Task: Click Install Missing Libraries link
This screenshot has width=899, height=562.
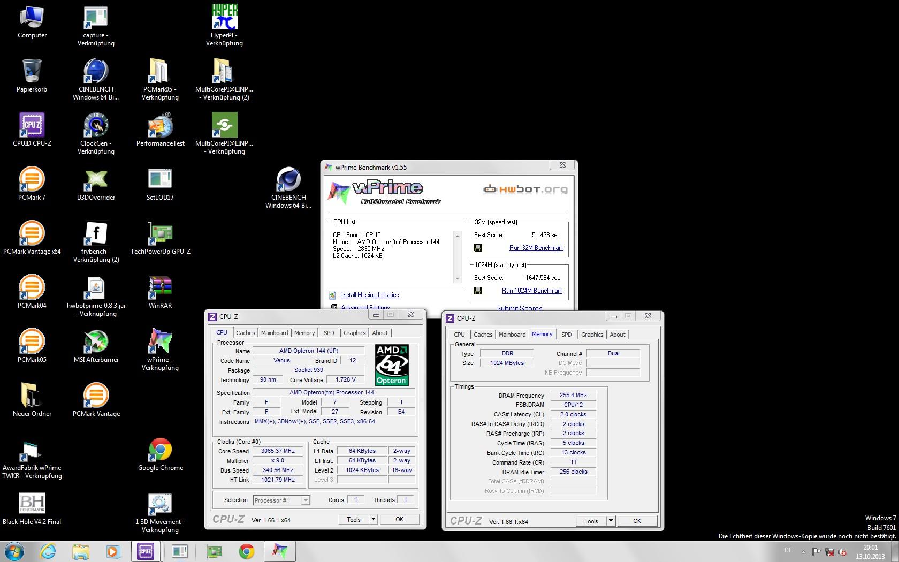Action: point(370,295)
